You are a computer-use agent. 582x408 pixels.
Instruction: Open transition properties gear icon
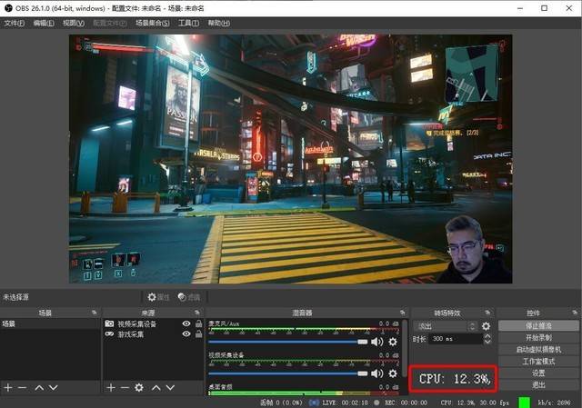click(486, 326)
